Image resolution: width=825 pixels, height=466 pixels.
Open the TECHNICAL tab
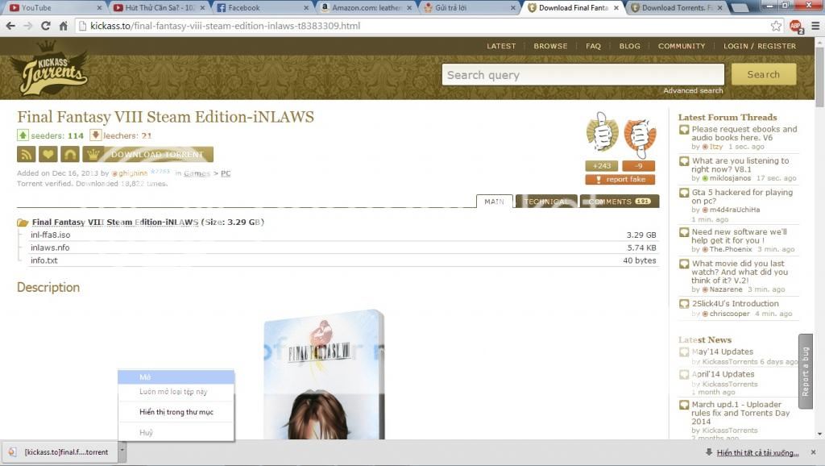[546, 202]
